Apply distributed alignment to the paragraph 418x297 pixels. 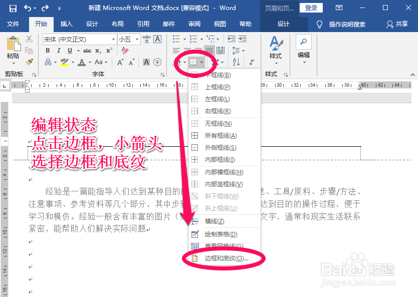[x=221, y=51]
